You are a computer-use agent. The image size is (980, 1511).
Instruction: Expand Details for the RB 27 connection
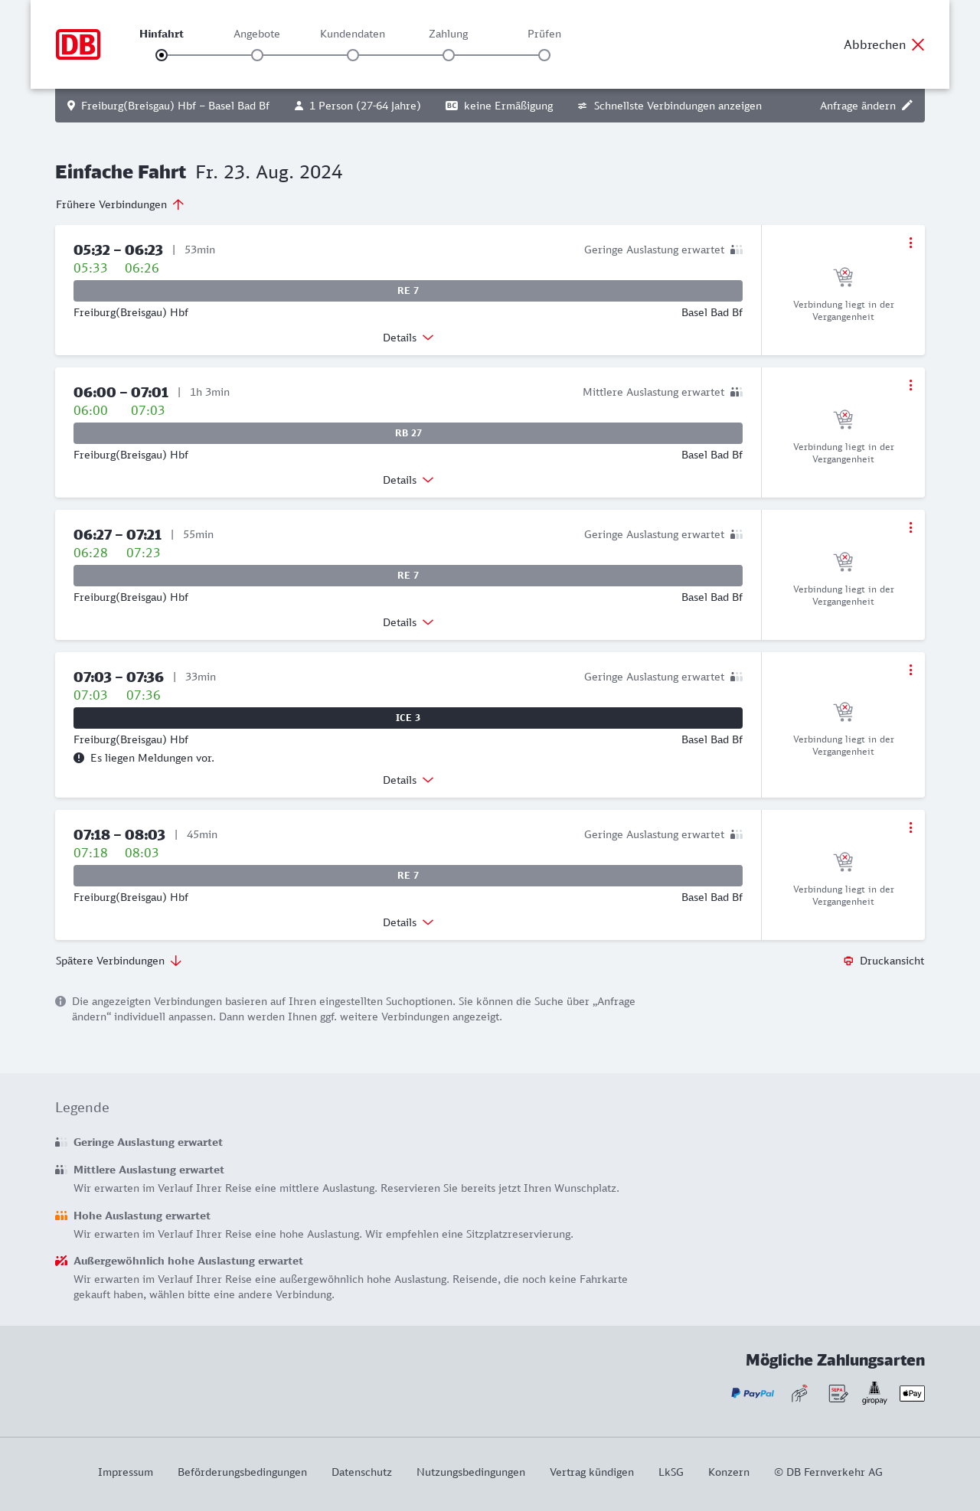(408, 480)
